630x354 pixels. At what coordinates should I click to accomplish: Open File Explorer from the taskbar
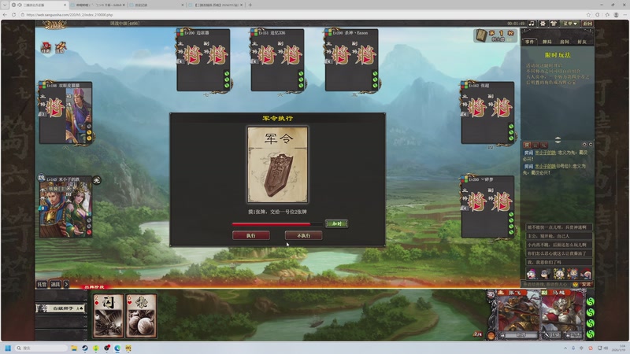click(x=74, y=348)
